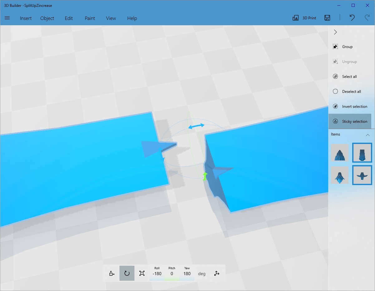Select the winged model thumbnail in Items
Image resolution: width=375 pixels, height=291 pixels.
click(362, 175)
